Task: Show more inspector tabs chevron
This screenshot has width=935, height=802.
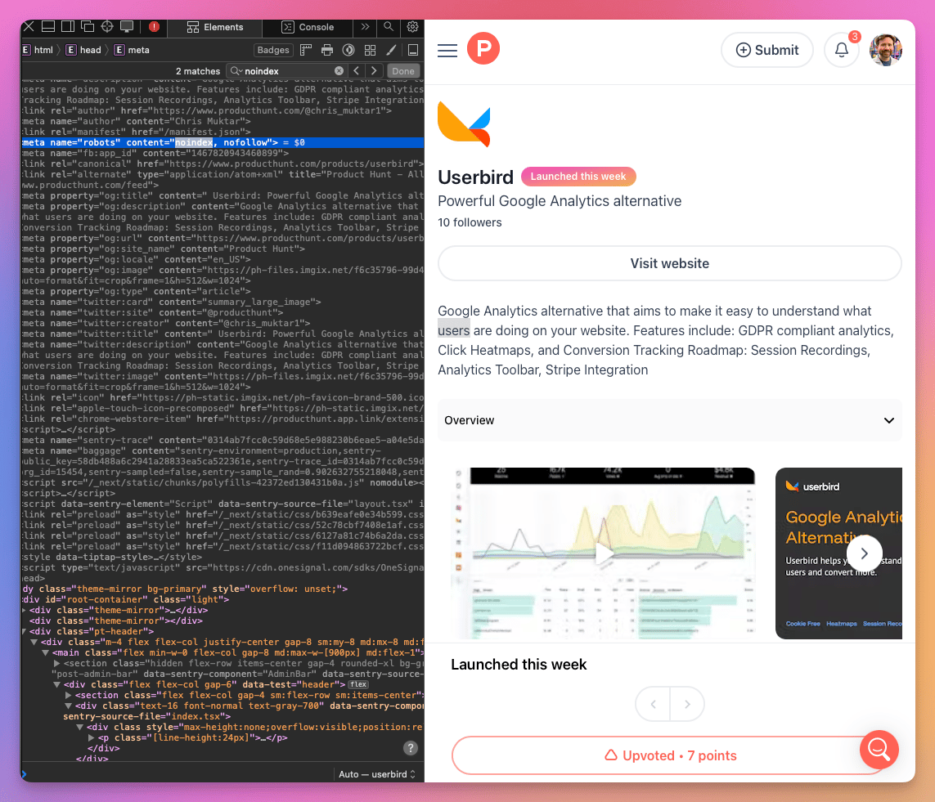Action: point(366,27)
